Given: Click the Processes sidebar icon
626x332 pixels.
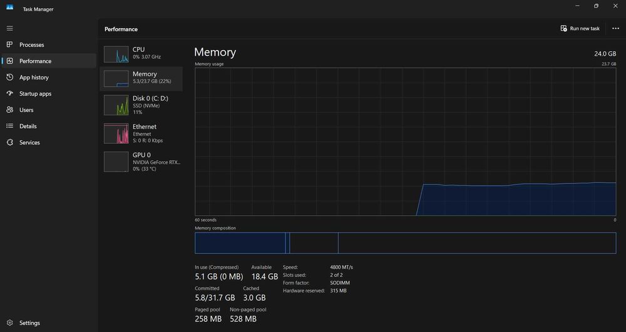Looking at the screenshot, I should 9,44.
